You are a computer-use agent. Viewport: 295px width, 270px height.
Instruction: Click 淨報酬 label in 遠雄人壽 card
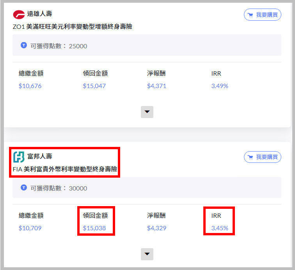click(x=156, y=73)
